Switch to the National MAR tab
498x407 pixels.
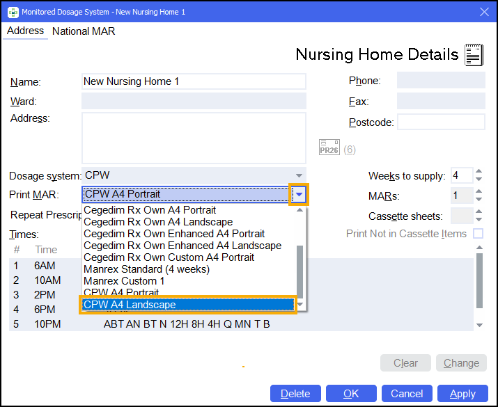tap(84, 31)
